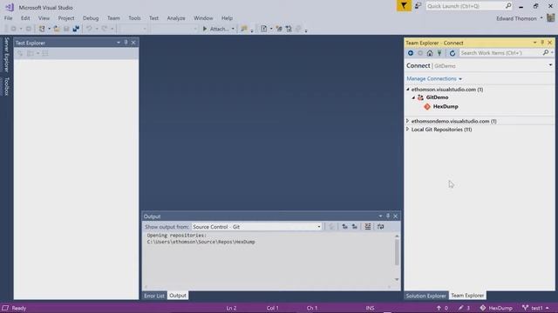This screenshot has height=313, width=558.
Task: Click Go to Next Message output icon
Action: pos(355,226)
